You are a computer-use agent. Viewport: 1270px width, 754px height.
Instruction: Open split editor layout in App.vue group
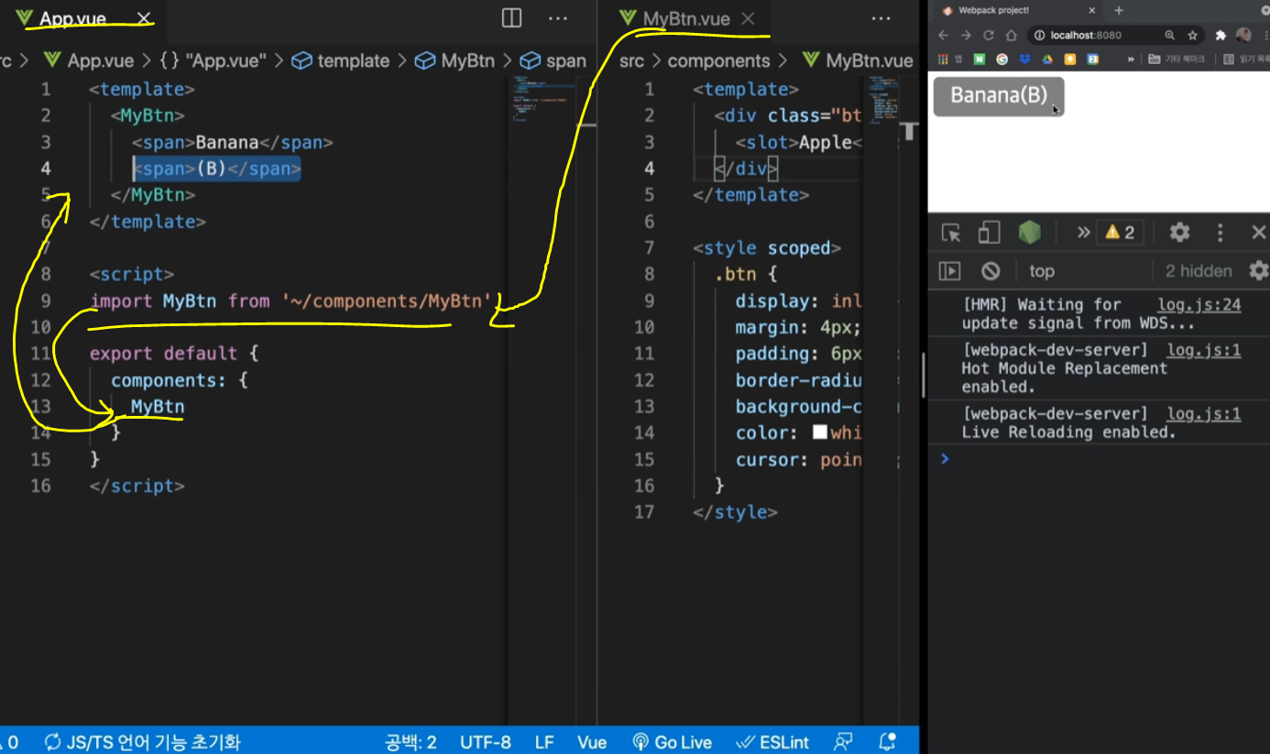click(511, 18)
